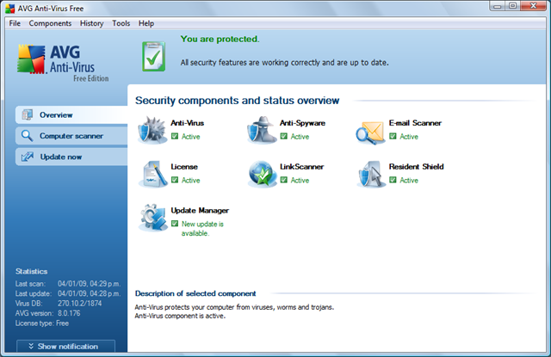Maximize the AVG window
This screenshot has height=357, width=551.
(513, 6)
